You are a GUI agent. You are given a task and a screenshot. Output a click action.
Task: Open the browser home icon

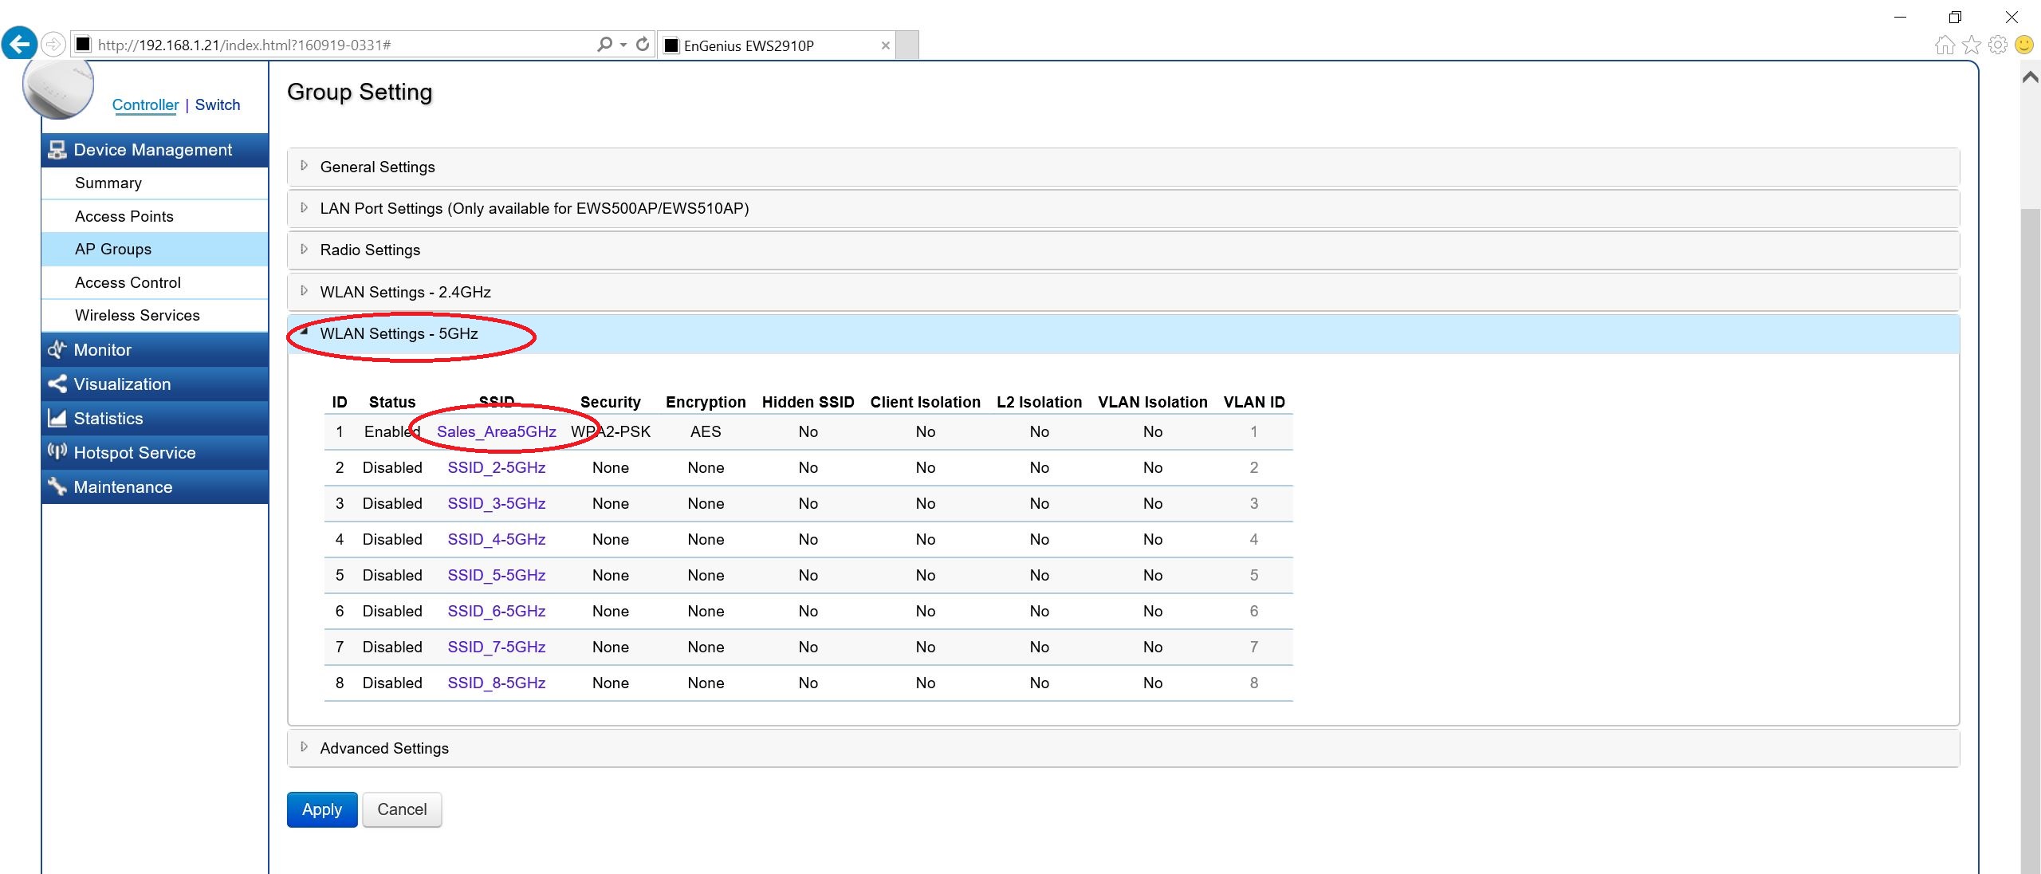coord(1945,45)
